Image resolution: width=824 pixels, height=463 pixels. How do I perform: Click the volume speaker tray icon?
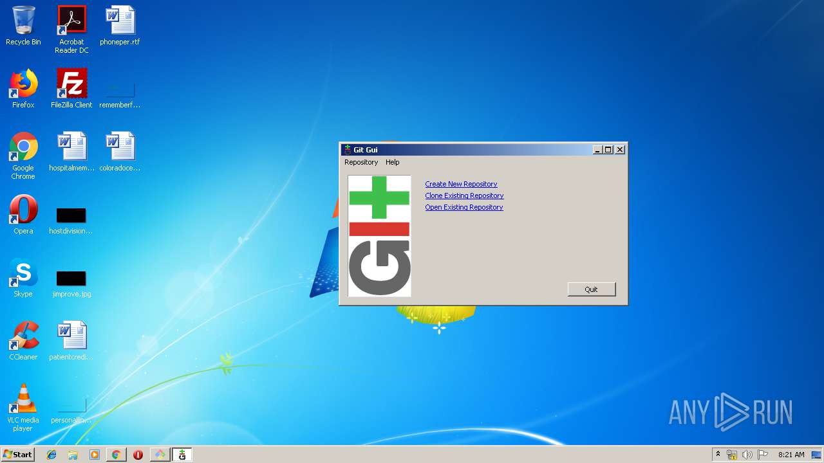747,455
